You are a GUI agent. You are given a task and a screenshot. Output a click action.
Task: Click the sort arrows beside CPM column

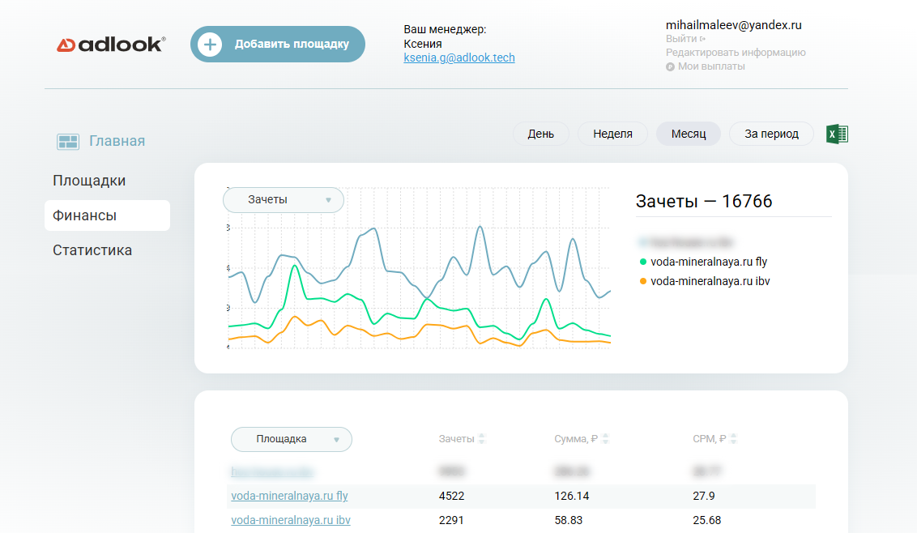coord(733,439)
